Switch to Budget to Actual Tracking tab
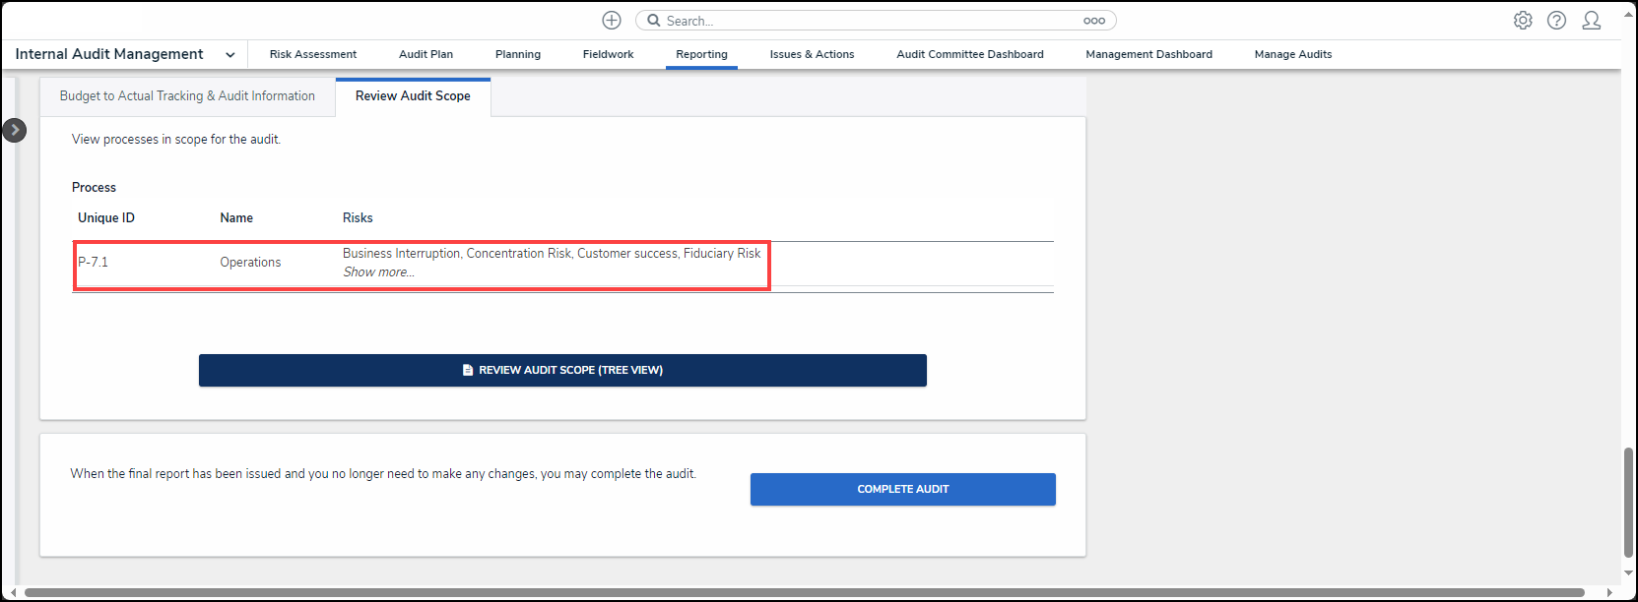This screenshot has height=602, width=1638. coord(187,96)
